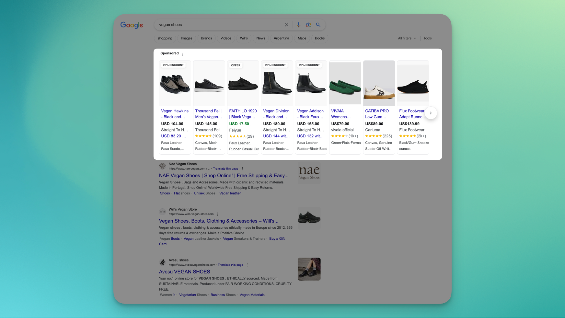Open the Google logo homepage
This screenshot has height=318, width=565.
tap(132, 25)
